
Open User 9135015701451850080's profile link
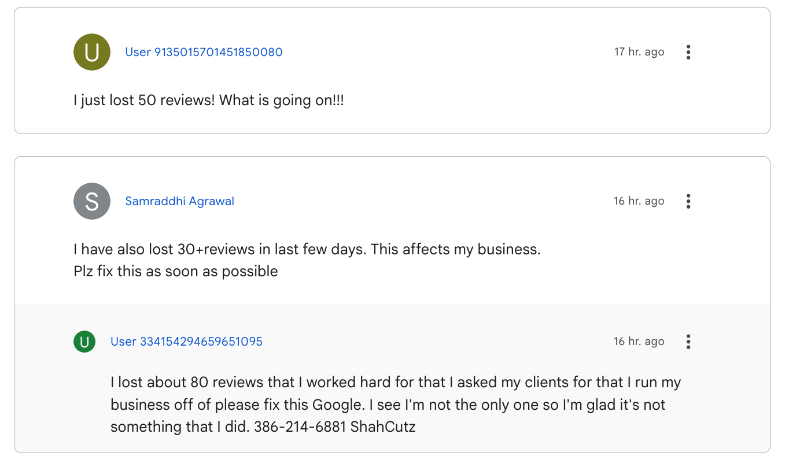[204, 52]
